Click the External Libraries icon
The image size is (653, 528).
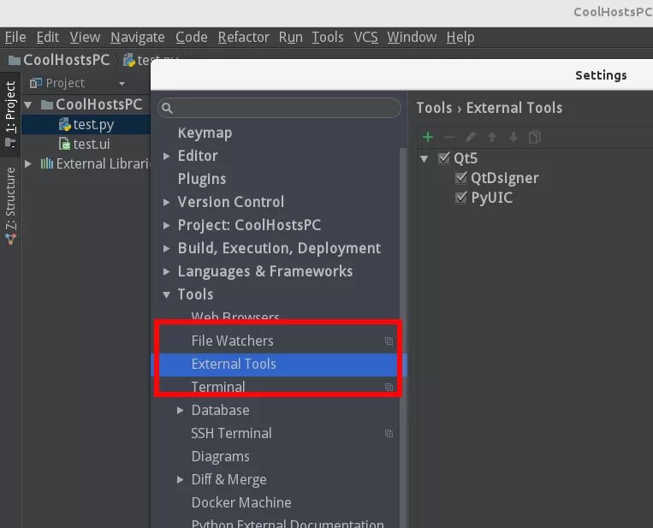pyautogui.click(x=46, y=164)
